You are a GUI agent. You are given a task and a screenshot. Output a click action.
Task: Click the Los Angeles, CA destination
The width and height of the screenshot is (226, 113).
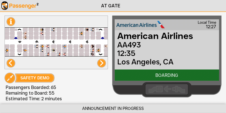145,62
